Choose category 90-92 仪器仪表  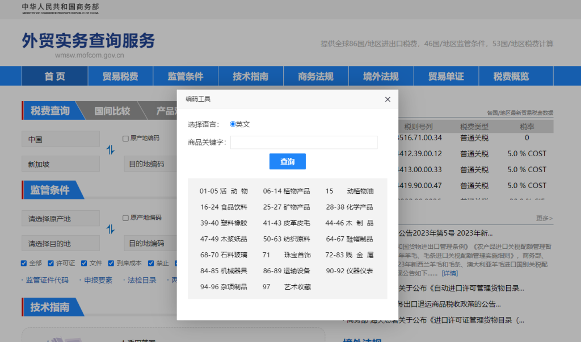350,271
